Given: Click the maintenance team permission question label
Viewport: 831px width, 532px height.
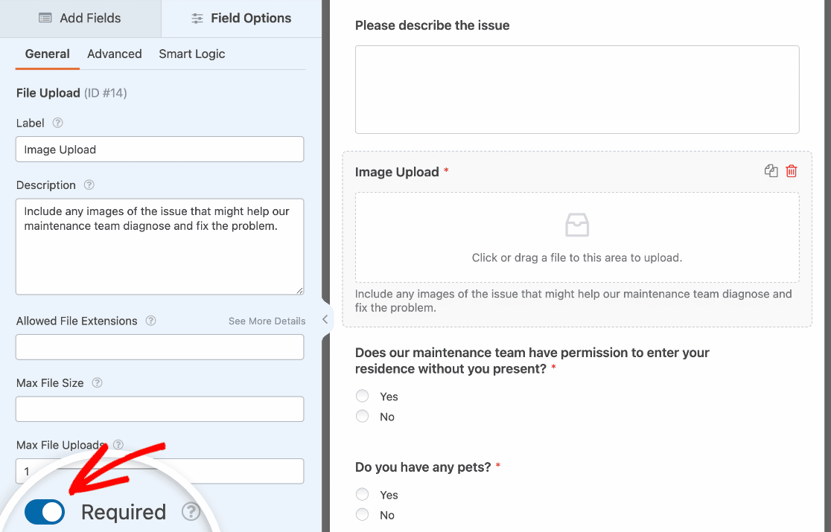Looking at the screenshot, I should [532, 360].
